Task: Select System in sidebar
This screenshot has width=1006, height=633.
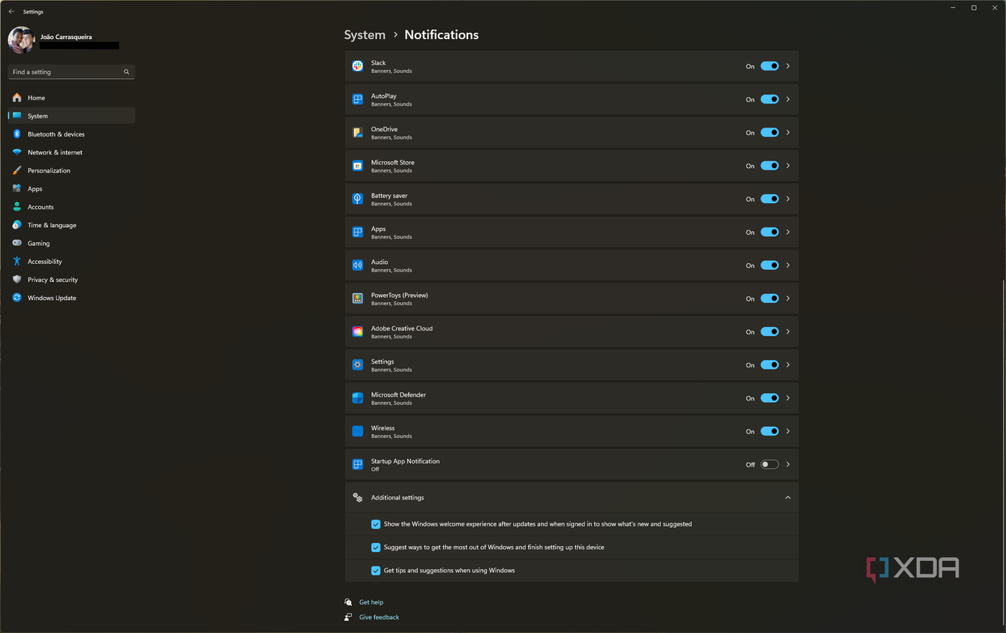Action: click(x=71, y=116)
